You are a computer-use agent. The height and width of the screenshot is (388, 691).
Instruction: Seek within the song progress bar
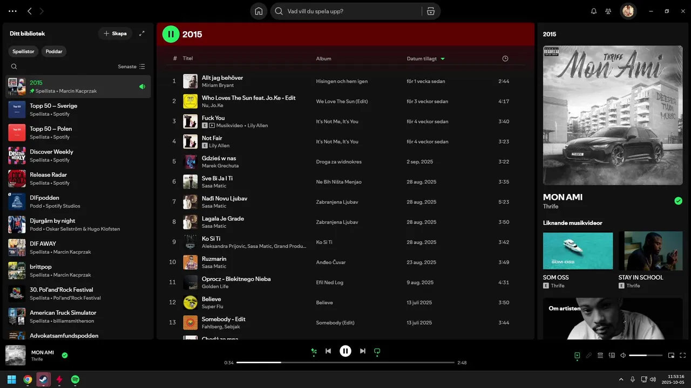point(345,363)
